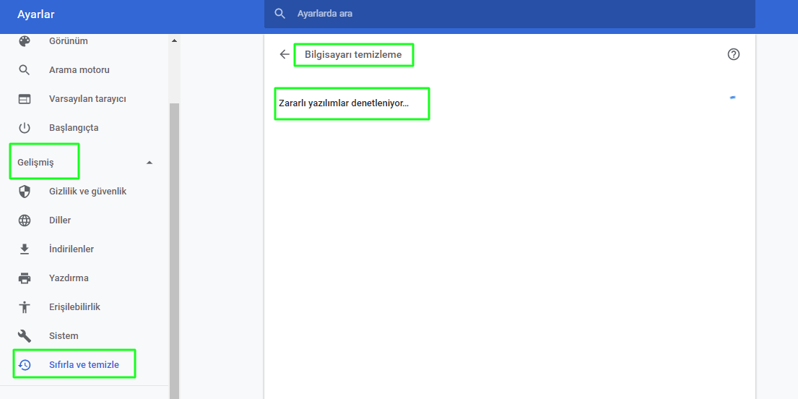Click the Sıfırla ve temizle restore icon
Image resolution: width=798 pixels, height=399 pixels.
tap(25, 365)
